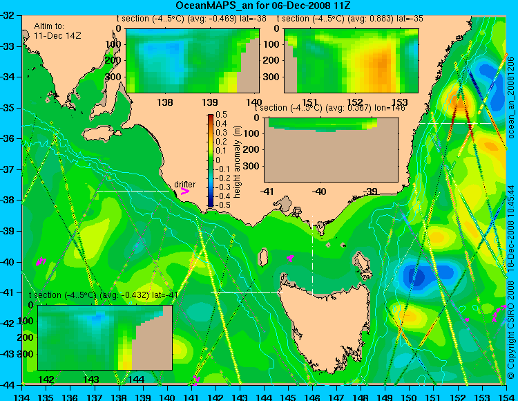Click the white dashed section line at latitude -35

coord(455,123)
